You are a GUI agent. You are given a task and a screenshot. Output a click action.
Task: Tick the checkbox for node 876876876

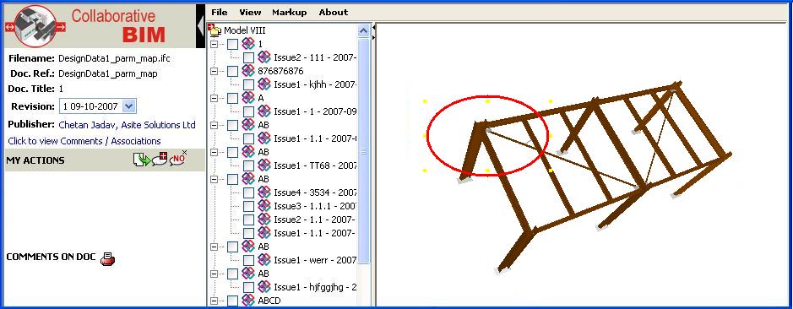(x=232, y=71)
